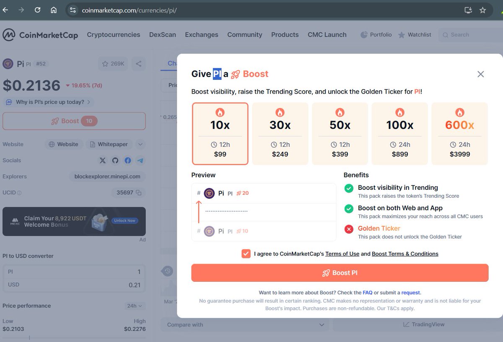Image resolution: width=503 pixels, height=342 pixels.
Task: Click the submit a request link
Action: [410, 293]
